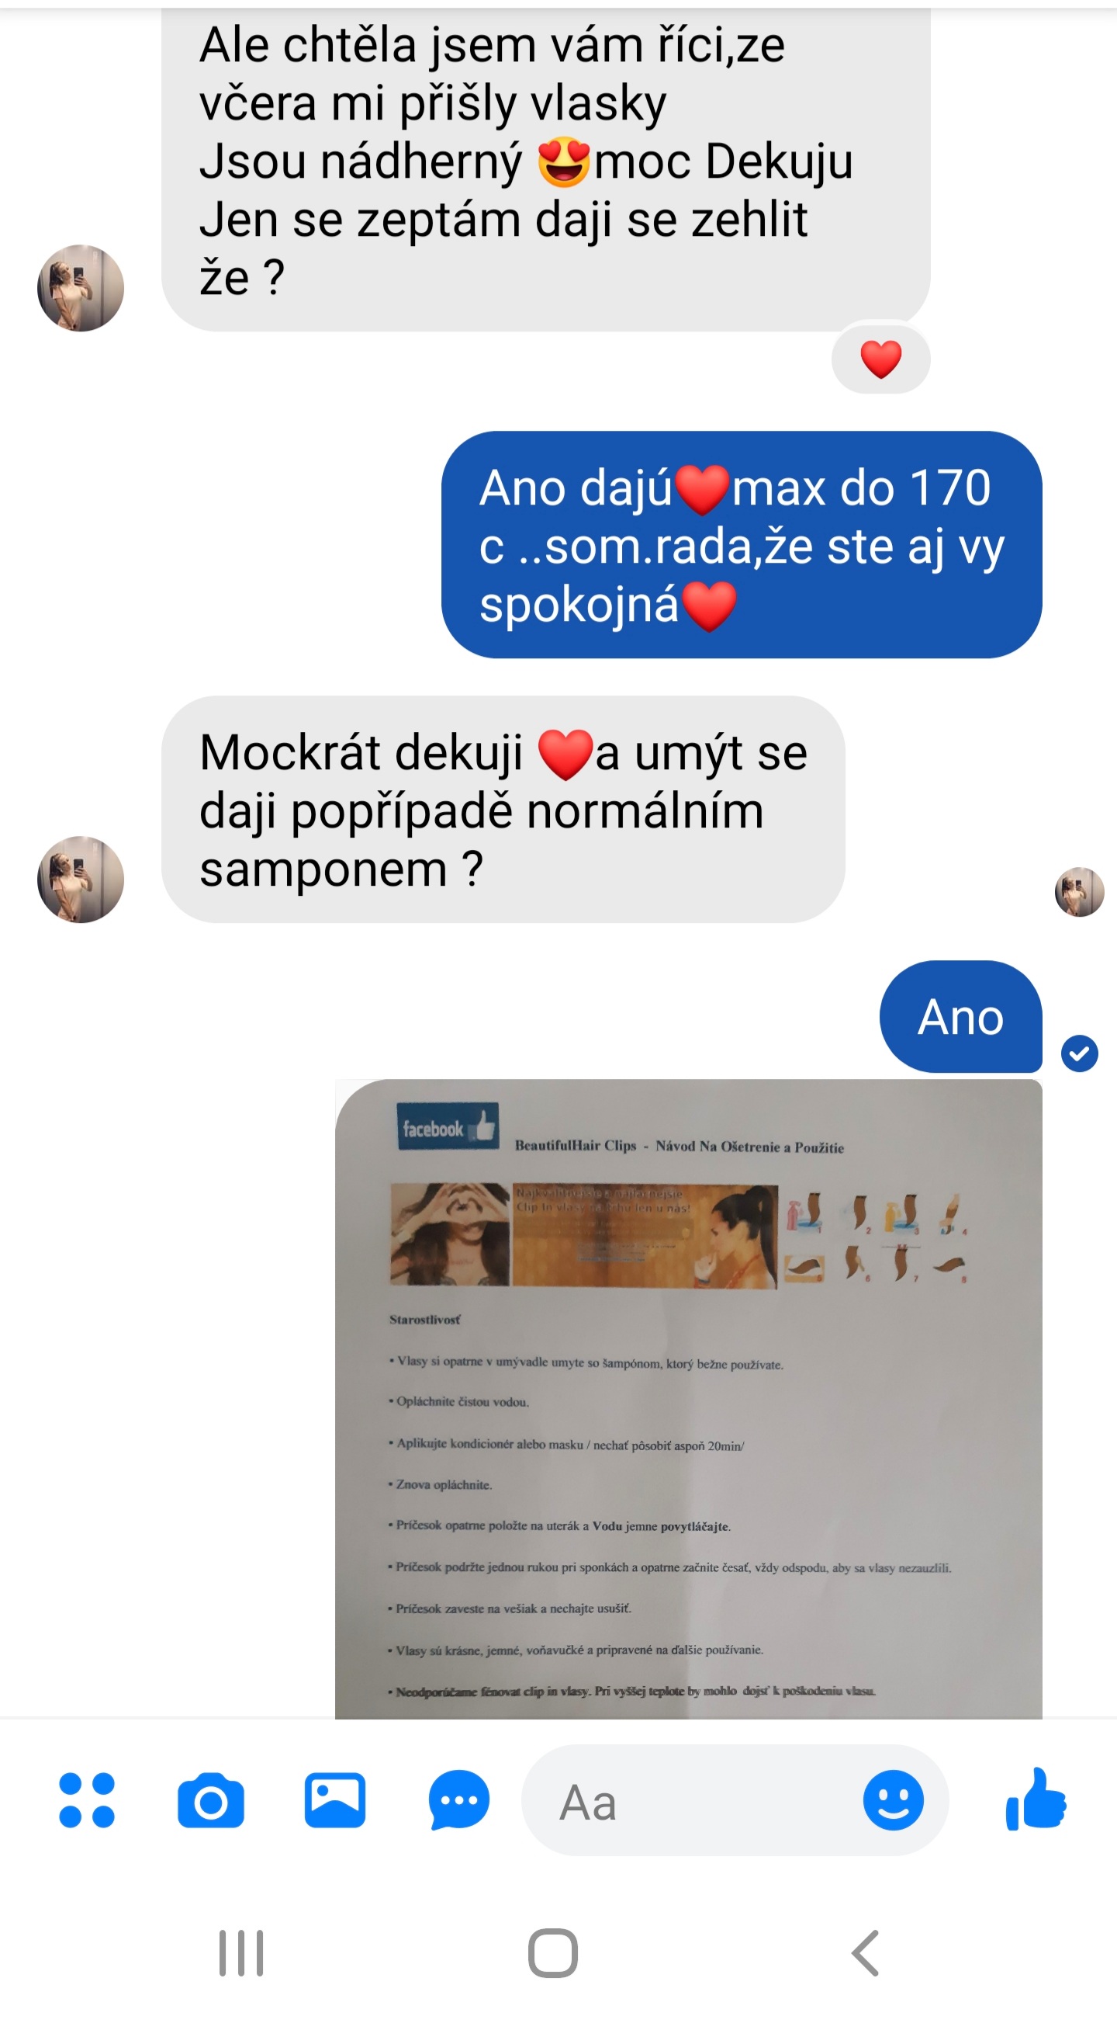Tap small seen-by avatar on right
The height and width of the screenshot is (2030, 1117).
(x=1079, y=892)
